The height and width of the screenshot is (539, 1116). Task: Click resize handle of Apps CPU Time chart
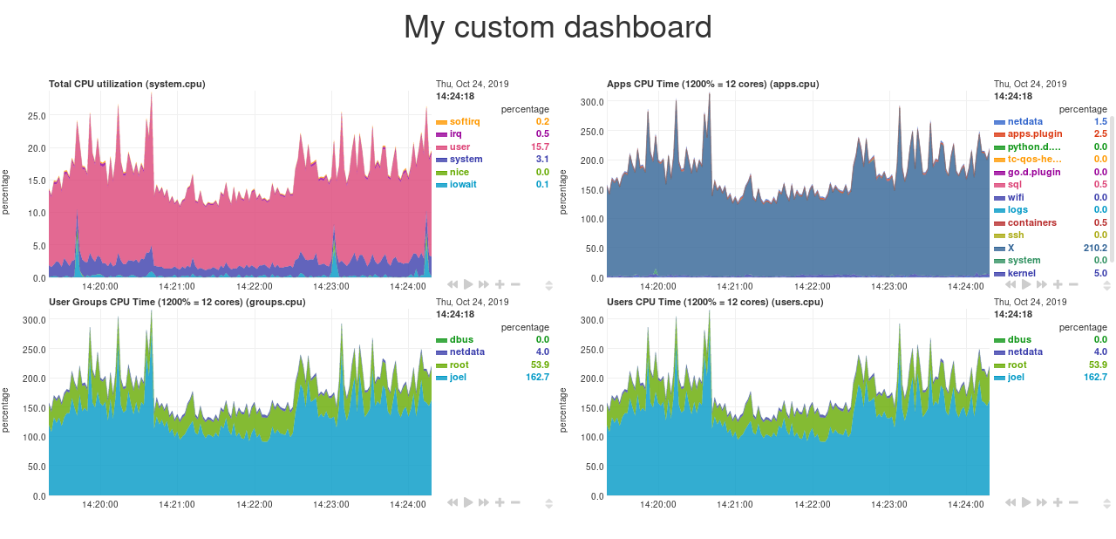[x=1106, y=284]
